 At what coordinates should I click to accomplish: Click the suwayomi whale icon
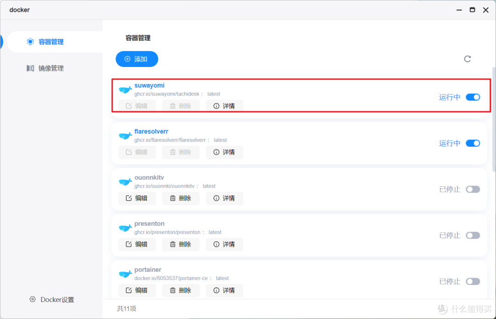(125, 90)
